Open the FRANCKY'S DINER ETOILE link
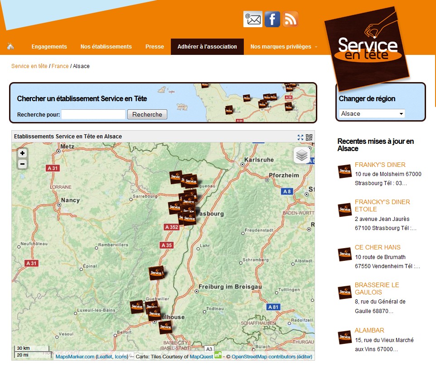 383,206
